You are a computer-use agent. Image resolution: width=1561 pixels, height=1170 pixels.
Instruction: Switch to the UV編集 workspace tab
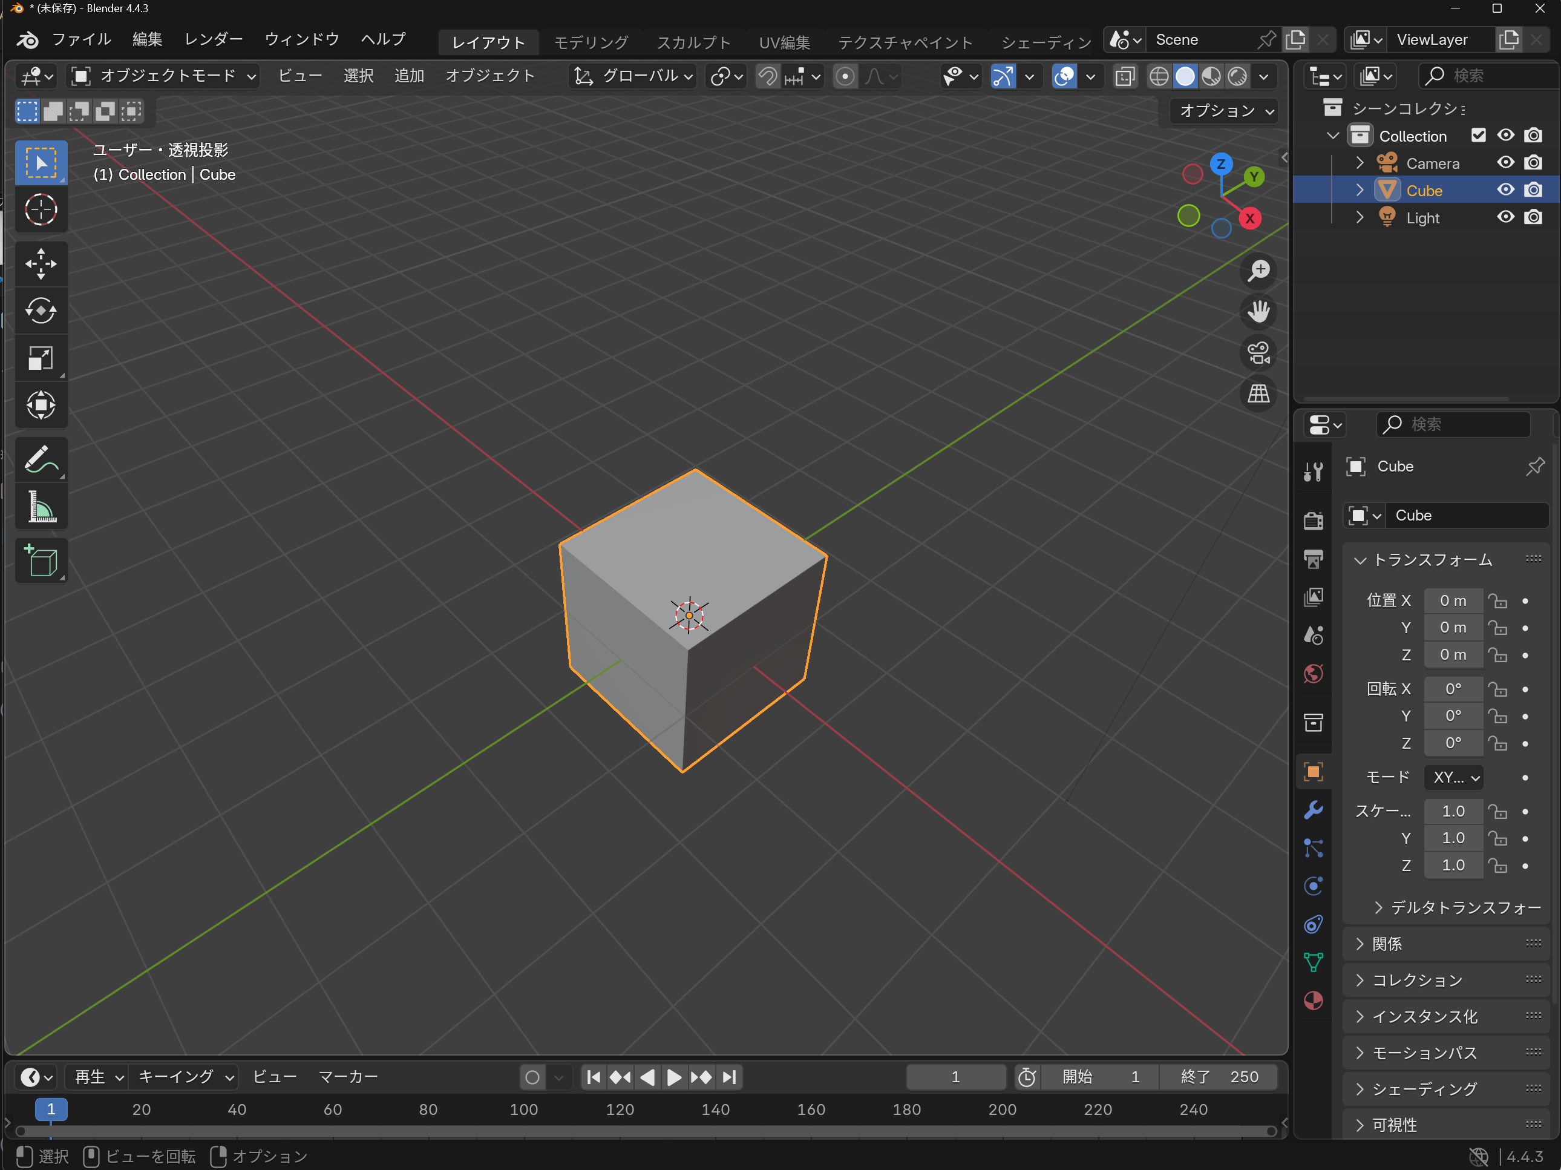point(785,42)
